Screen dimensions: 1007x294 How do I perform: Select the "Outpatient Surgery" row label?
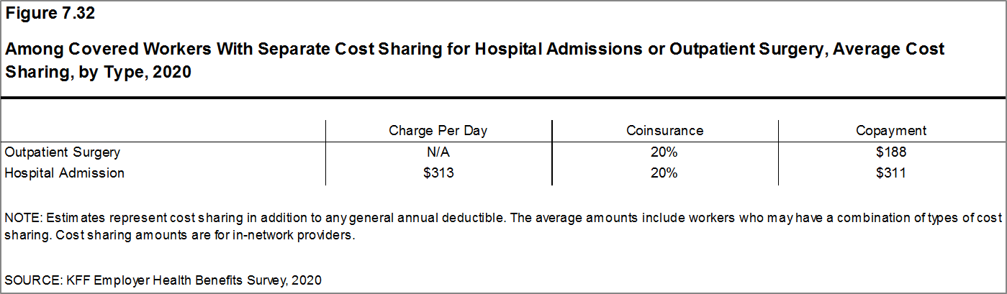click(x=63, y=152)
